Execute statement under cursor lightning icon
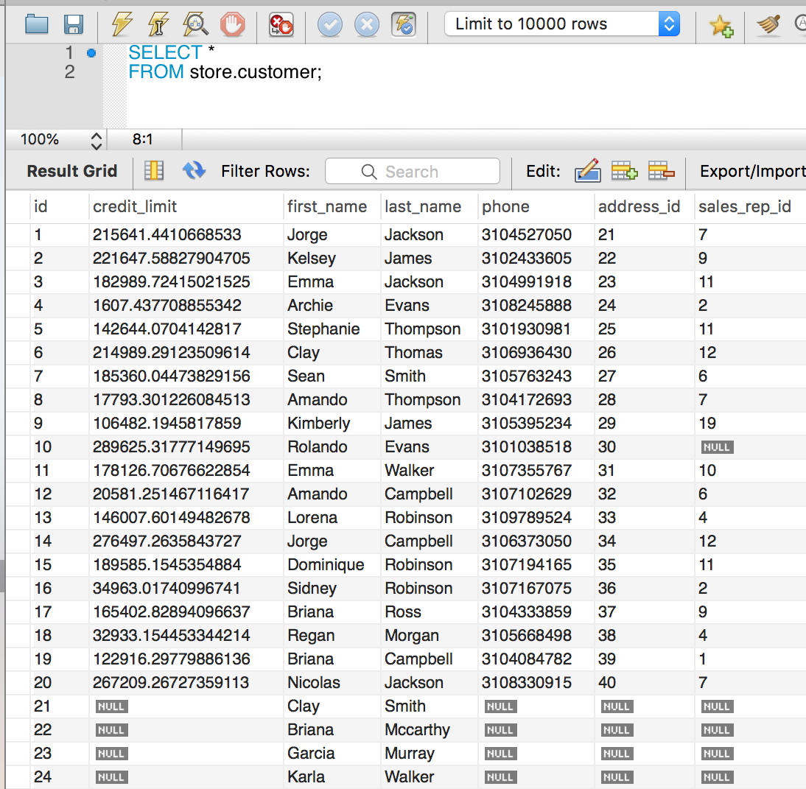Screen dimensions: 806x789 point(158,24)
